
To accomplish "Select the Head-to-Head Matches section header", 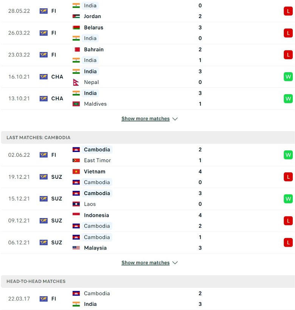I will [x=148, y=281].
